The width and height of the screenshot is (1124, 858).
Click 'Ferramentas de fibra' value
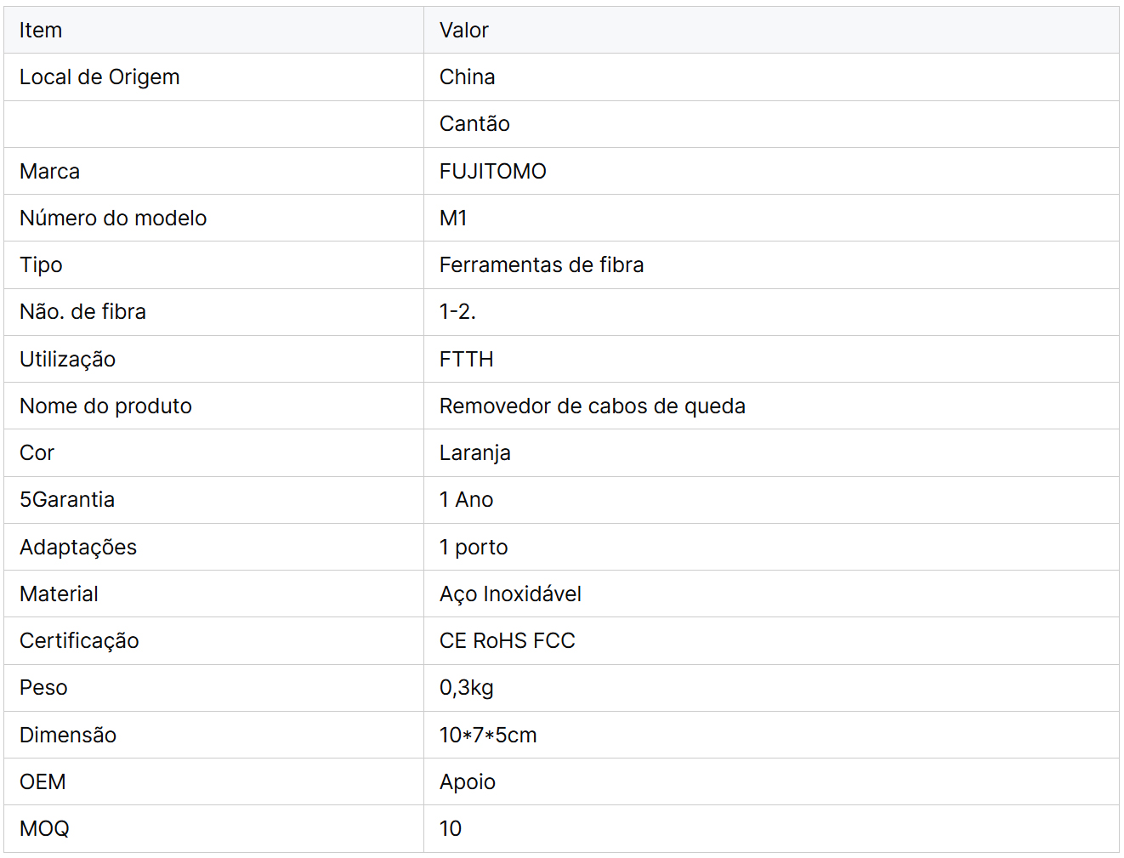(x=541, y=265)
